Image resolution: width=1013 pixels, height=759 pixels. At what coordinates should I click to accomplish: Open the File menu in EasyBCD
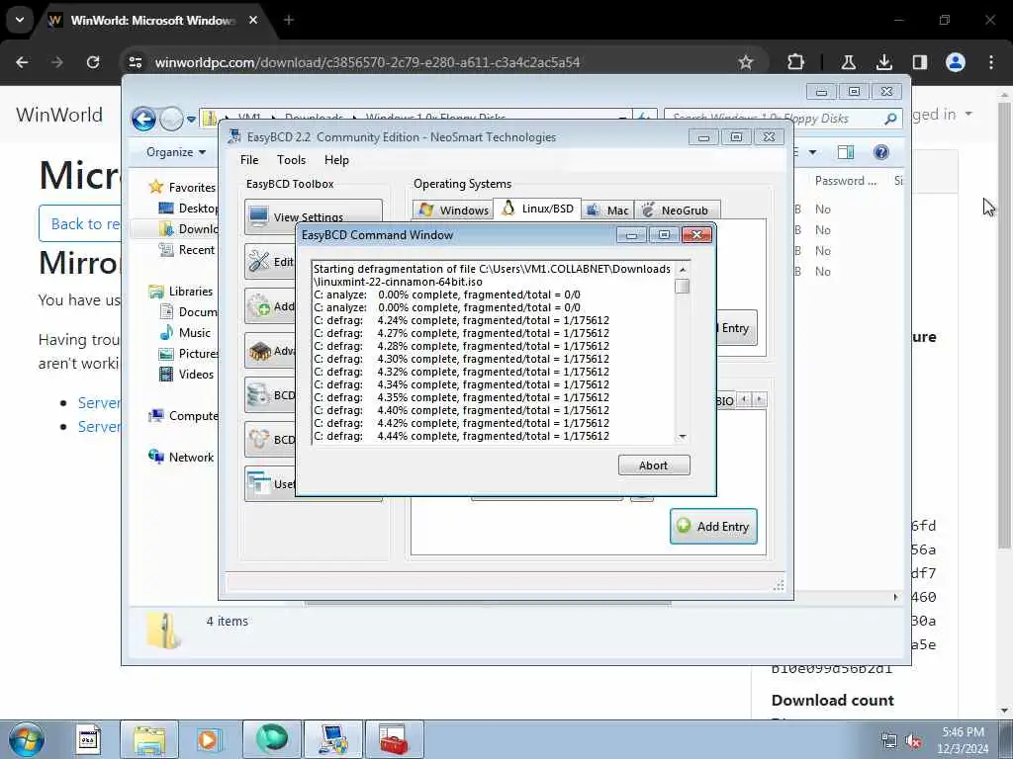pyautogui.click(x=249, y=160)
